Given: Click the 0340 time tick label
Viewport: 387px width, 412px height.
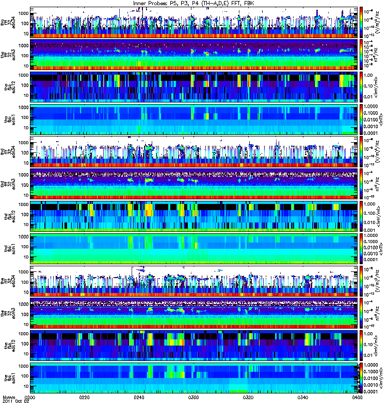Looking at the screenshot, I should 302,397.
